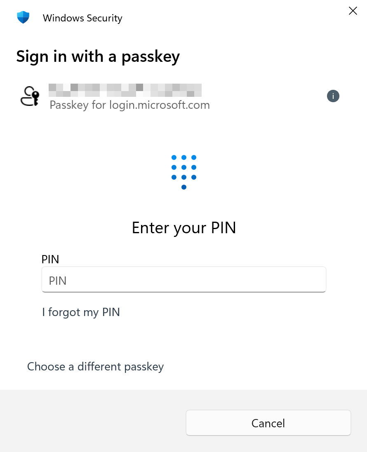The height and width of the screenshot is (452, 367).
Task: Click the PIN label above the field
Action: coord(50,259)
